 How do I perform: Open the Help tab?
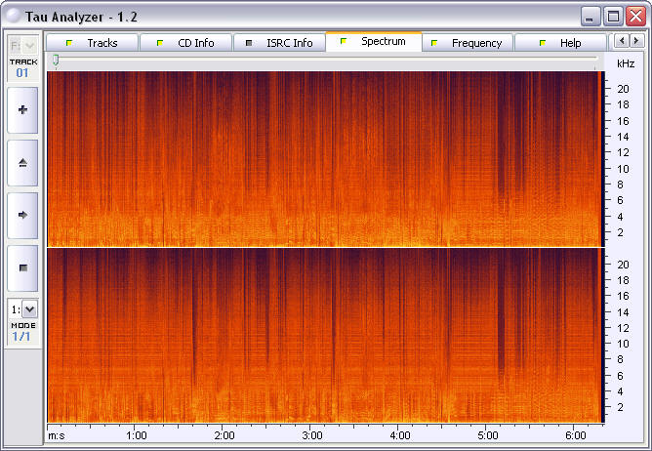click(560, 43)
